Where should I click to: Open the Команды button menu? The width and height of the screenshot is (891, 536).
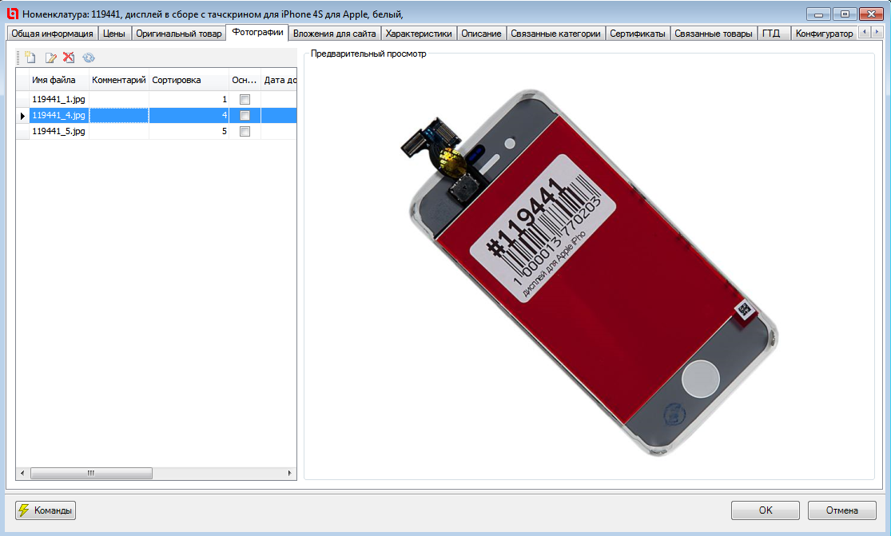click(46, 510)
